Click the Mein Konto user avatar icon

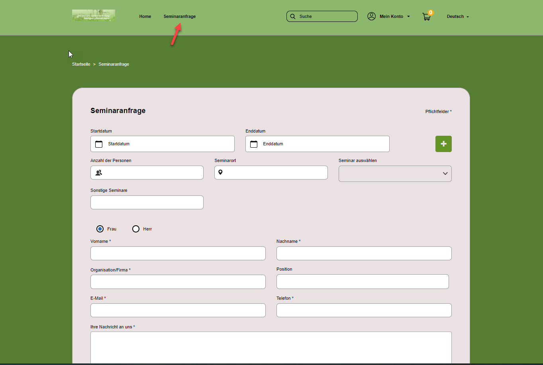click(371, 16)
